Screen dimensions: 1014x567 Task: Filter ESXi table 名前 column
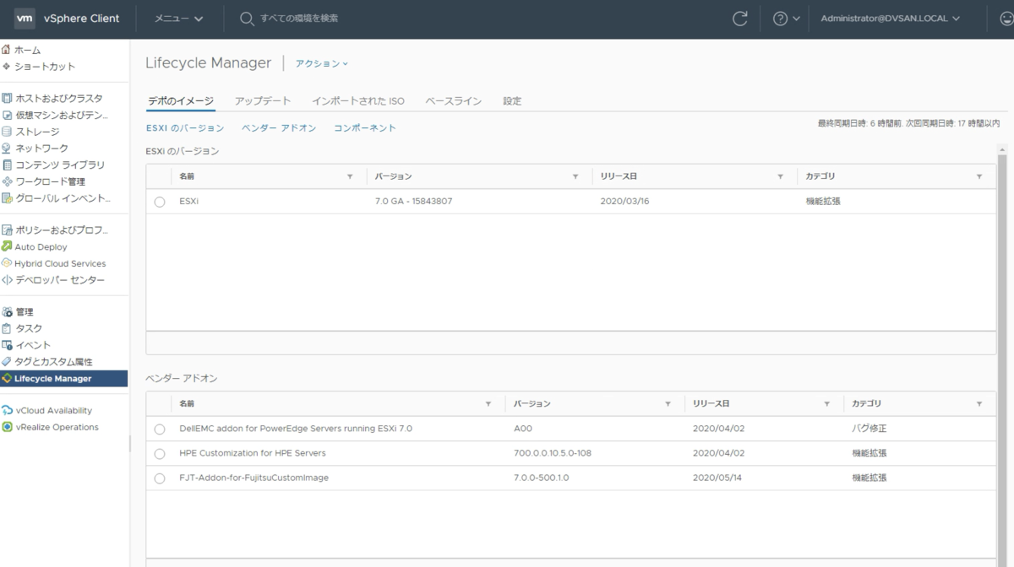350,176
